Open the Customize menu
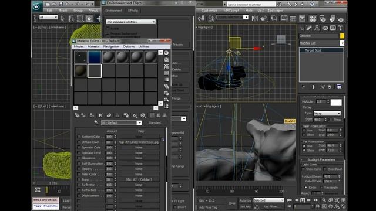 point(209,11)
